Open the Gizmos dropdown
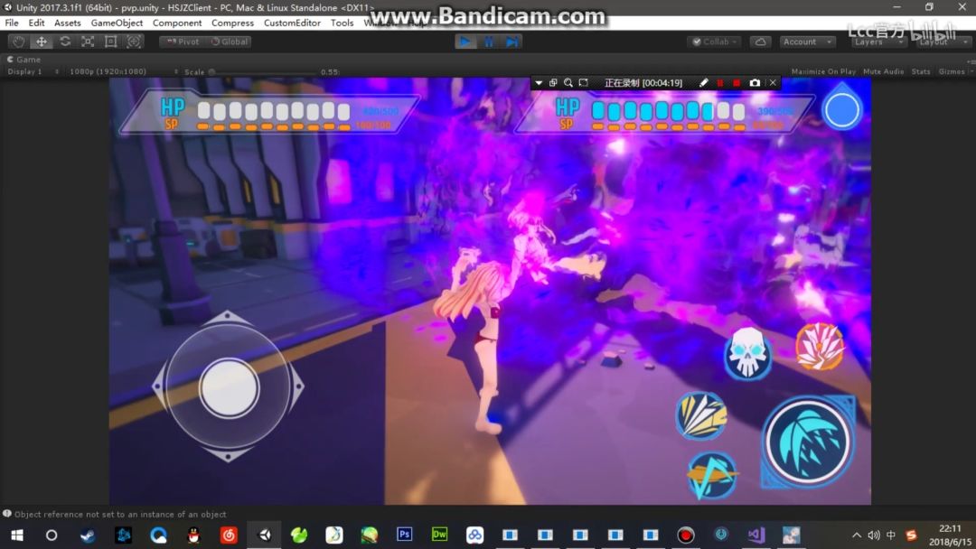The height and width of the screenshot is (549, 976). [x=954, y=71]
